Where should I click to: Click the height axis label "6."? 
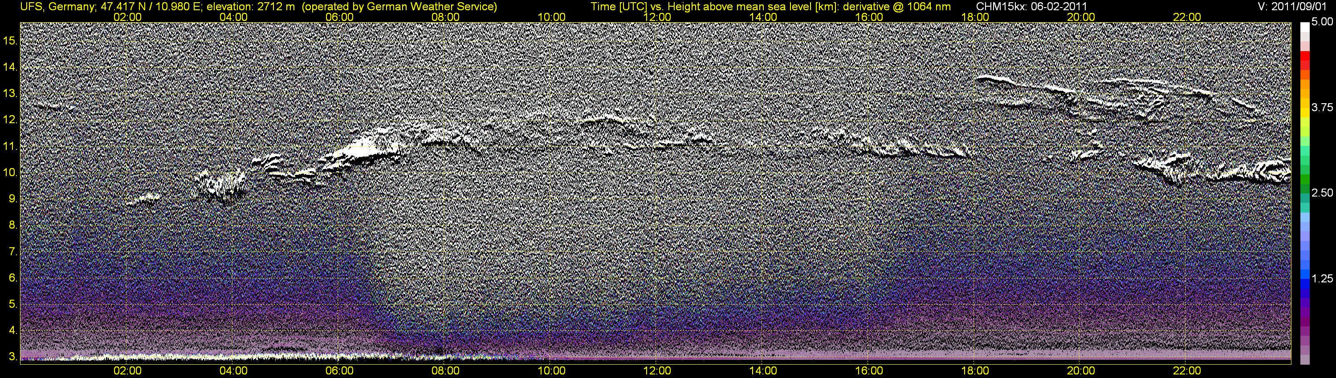pyautogui.click(x=13, y=277)
